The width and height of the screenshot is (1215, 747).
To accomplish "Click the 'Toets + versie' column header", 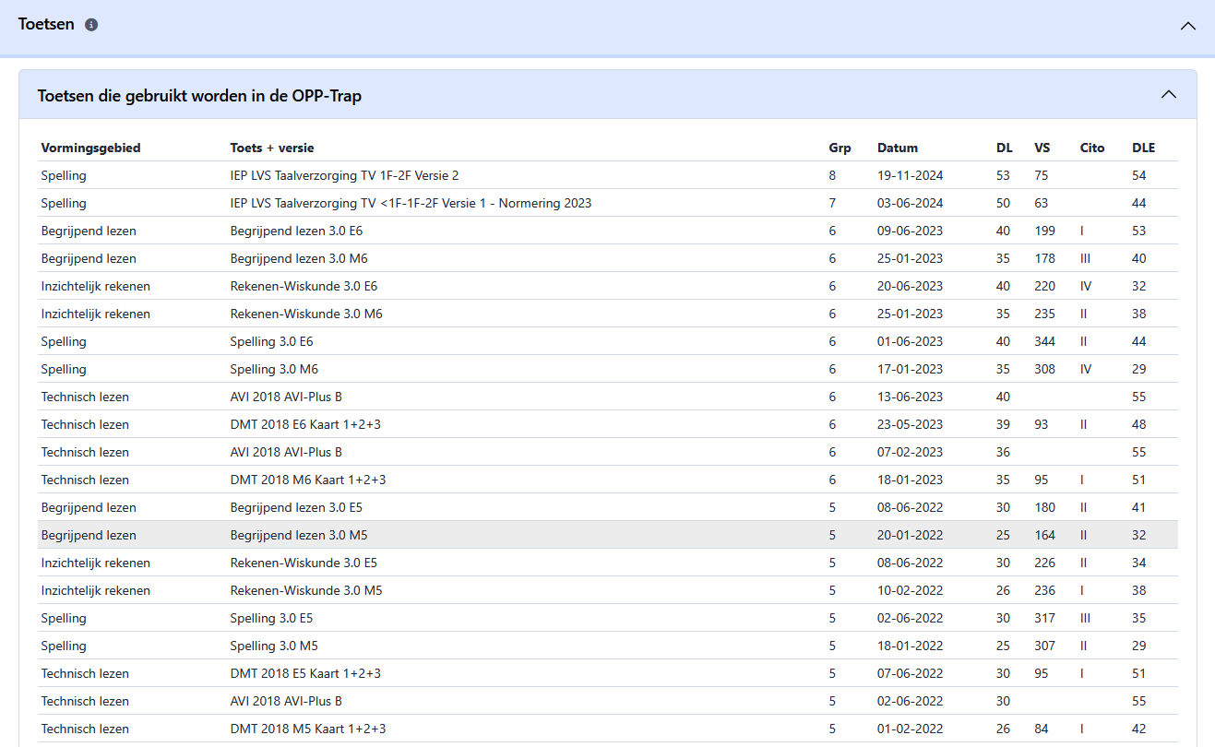I will coord(272,148).
